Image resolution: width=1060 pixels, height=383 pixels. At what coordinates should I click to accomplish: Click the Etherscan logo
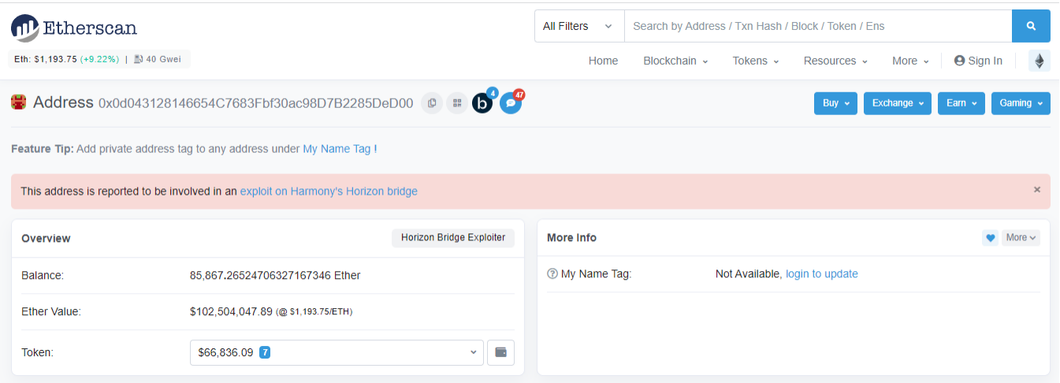click(x=74, y=28)
